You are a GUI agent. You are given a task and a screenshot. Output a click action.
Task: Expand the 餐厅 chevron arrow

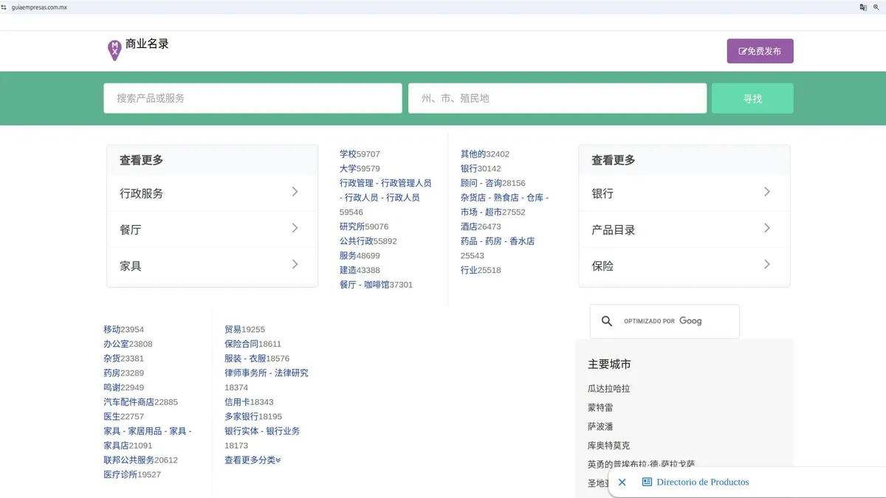pos(295,228)
